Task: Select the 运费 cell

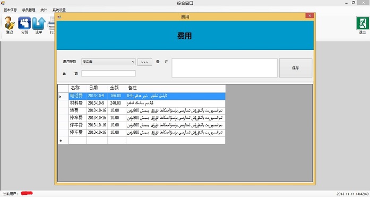Action: click(x=78, y=110)
